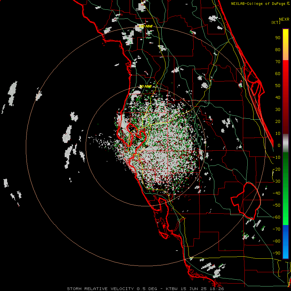This screenshot has height=291, width=291.
Task: Click the positive 10 scale value
Action: coord(278,134)
